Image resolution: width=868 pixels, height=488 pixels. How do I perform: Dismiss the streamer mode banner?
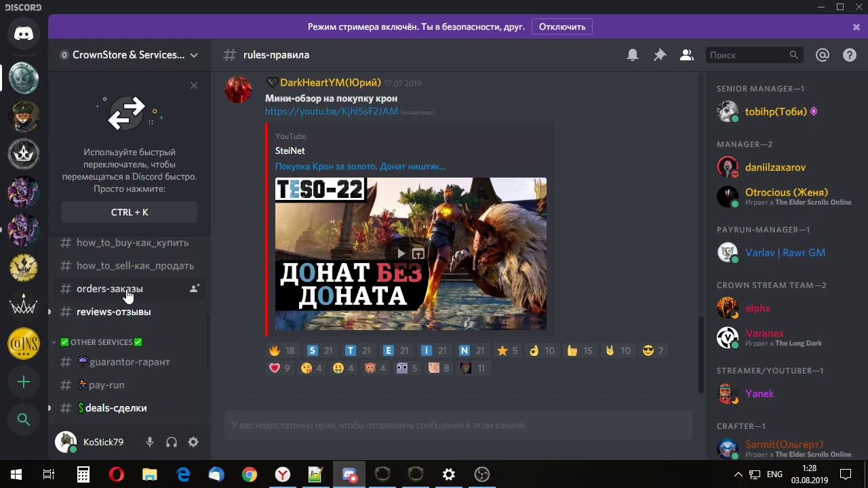pyautogui.click(x=856, y=27)
